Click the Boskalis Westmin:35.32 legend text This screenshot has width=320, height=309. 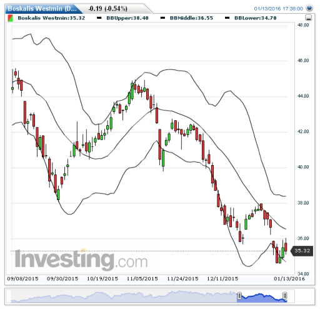point(51,18)
